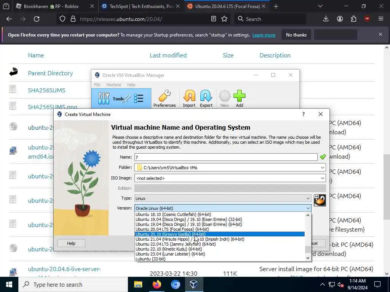The height and width of the screenshot is (292, 390).
Task: Open the SHA256SUMS file link
Action: 46,90
